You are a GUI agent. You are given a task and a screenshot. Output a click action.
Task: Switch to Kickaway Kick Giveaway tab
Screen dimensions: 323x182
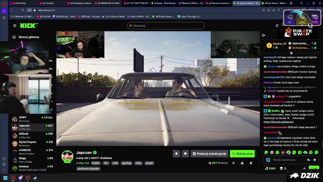[163, 3]
